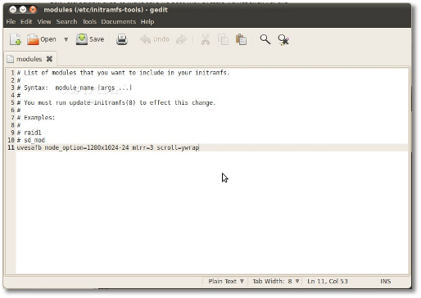The width and height of the screenshot is (421, 298).
Task: Open the File menu
Action: [x=11, y=21]
